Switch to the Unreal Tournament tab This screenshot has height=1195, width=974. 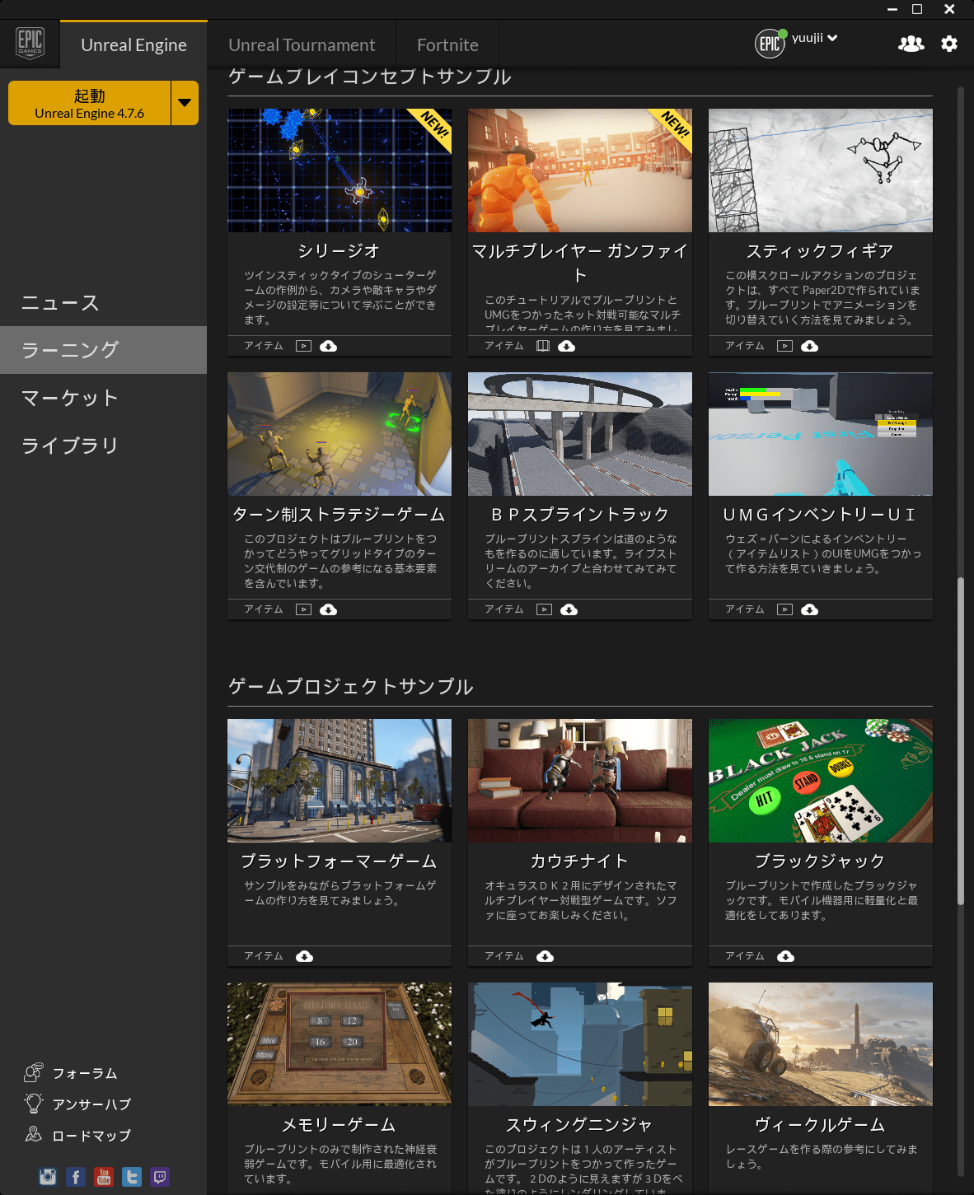302,44
